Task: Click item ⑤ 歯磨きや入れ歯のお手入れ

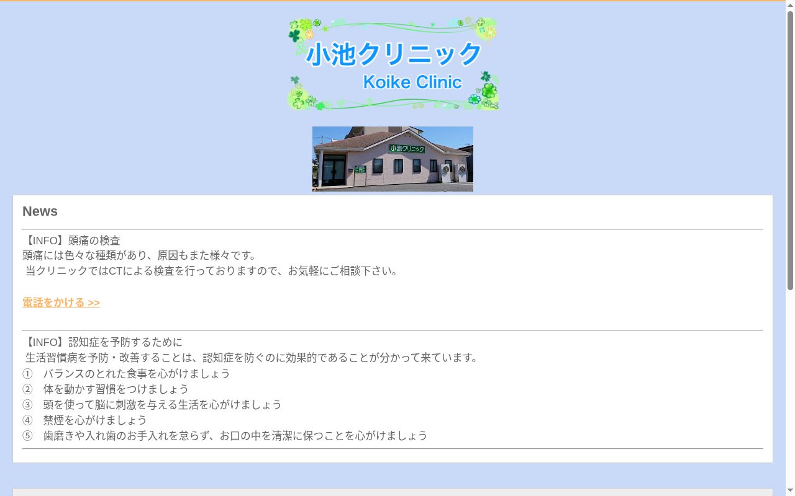Action: 225,436
